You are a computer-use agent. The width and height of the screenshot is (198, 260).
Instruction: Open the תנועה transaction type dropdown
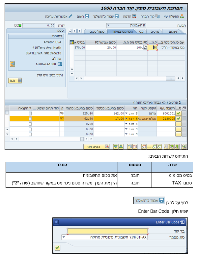(108, 25)
